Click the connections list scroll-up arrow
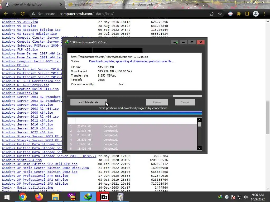This screenshot has height=202, width=270. 199,120
